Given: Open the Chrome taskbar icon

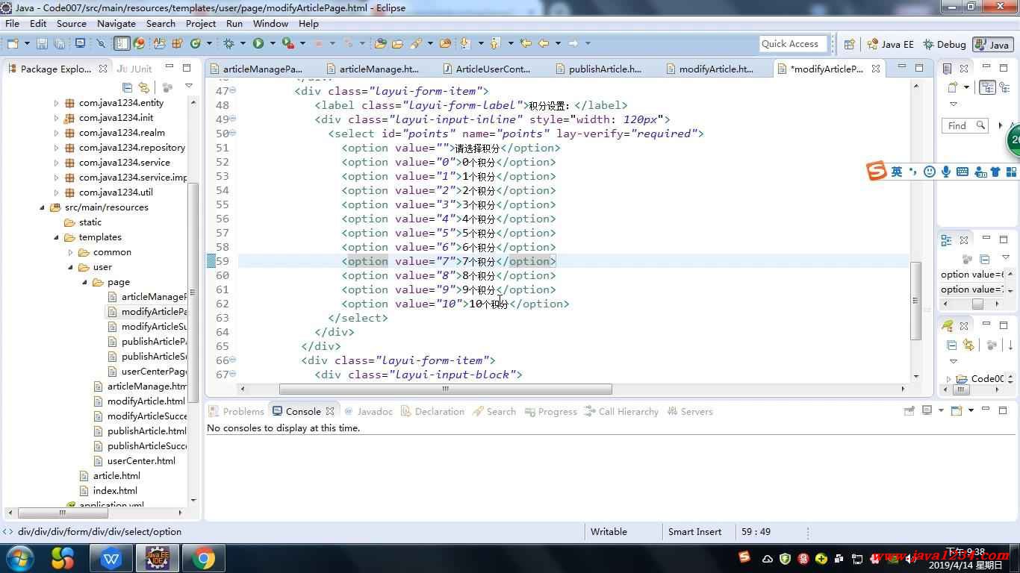Looking at the screenshot, I should pos(202,558).
